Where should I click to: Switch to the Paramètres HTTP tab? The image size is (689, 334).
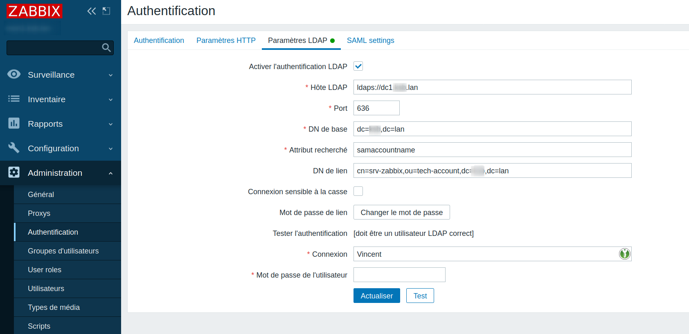point(226,40)
